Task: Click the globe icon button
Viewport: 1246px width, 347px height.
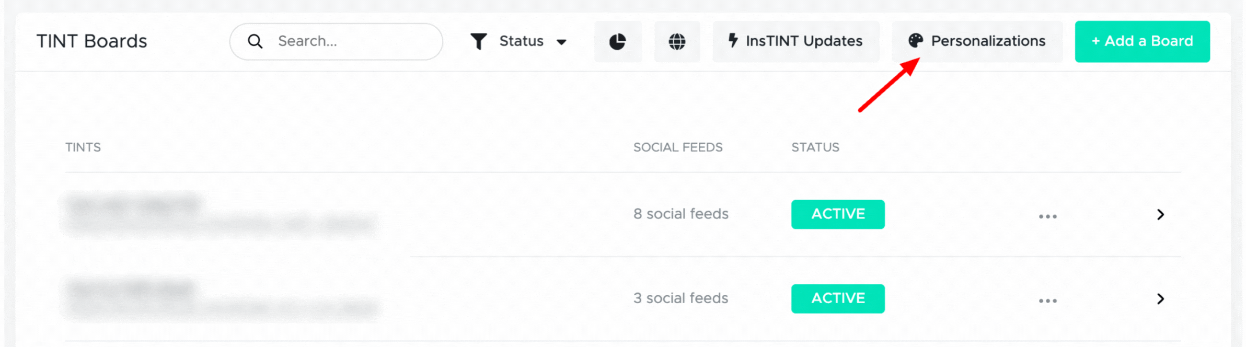Action: (677, 41)
